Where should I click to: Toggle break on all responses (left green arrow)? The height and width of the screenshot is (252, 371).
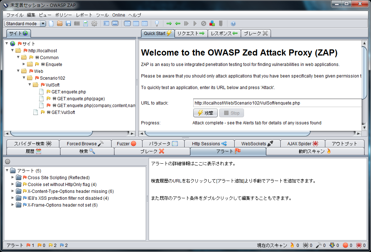click(178, 23)
